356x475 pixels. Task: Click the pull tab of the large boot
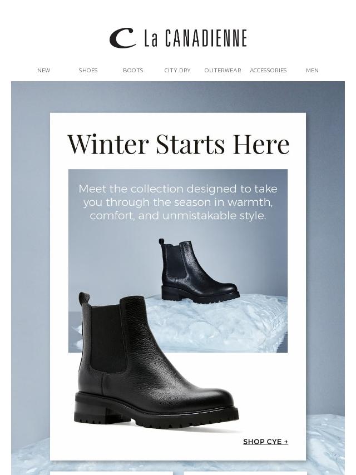click(x=85, y=300)
